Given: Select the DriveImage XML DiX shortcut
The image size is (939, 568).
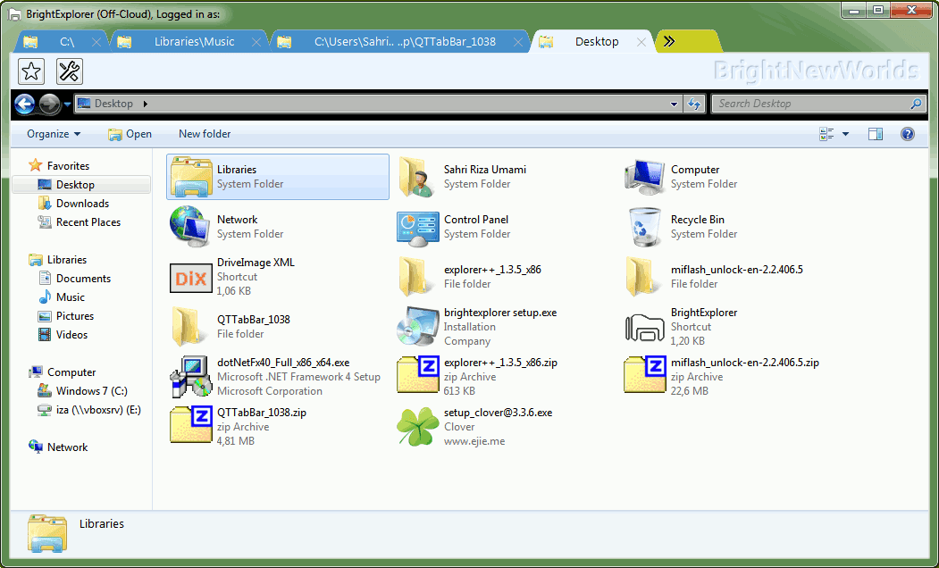Looking at the screenshot, I should [x=191, y=278].
